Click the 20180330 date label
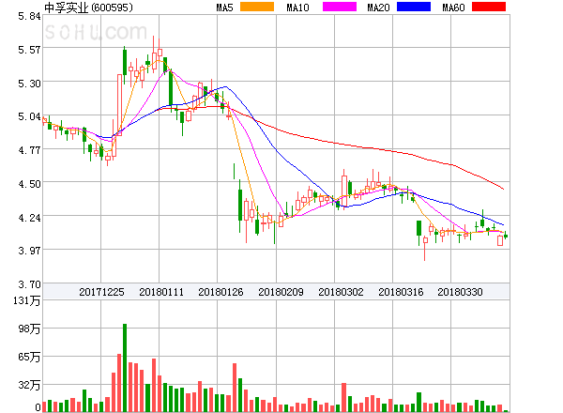Image resolution: width=563 pixels, height=413 pixels. tap(460, 292)
